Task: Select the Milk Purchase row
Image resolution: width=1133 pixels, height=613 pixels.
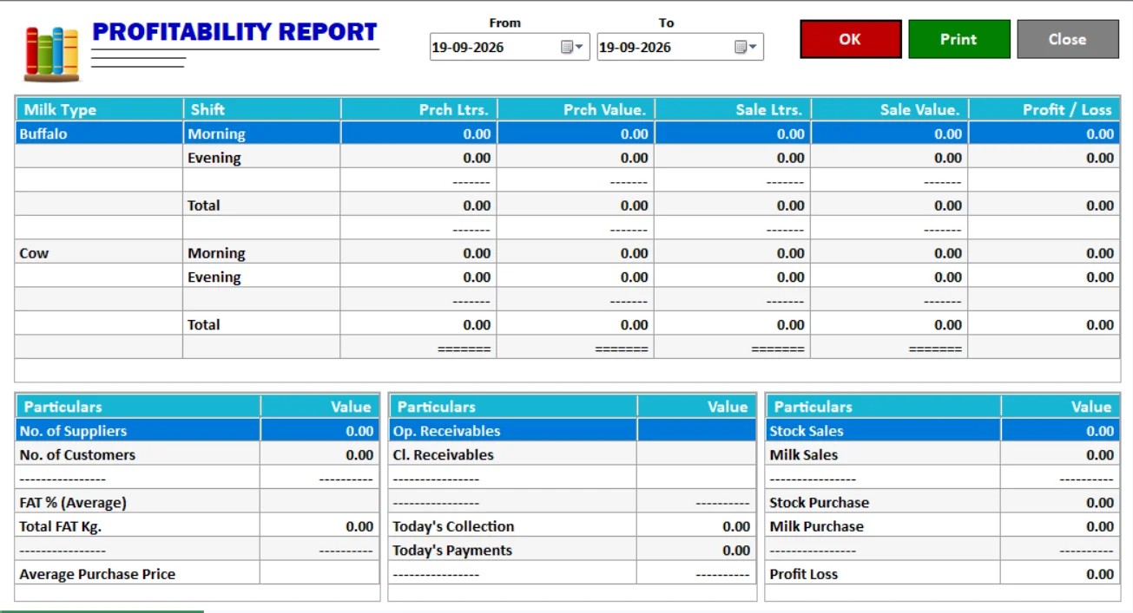Action: (x=943, y=526)
